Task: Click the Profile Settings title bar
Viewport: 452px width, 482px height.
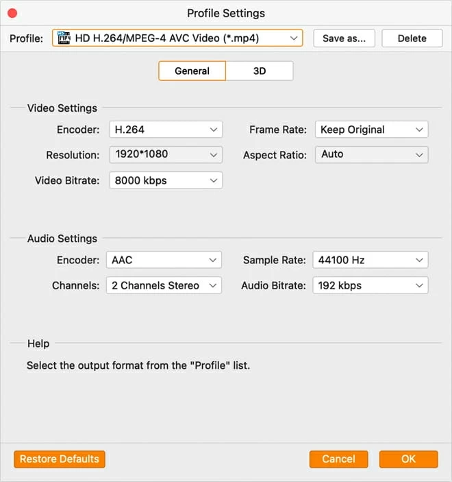Action: [x=226, y=13]
